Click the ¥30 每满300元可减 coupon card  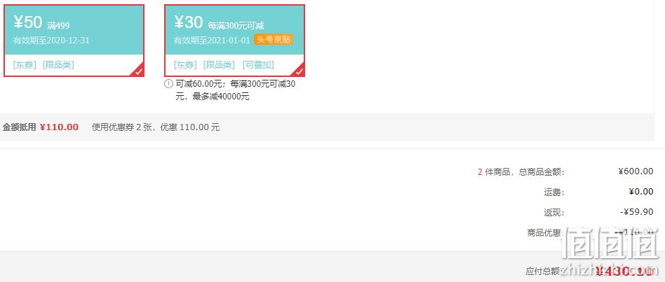pos(234,41)
